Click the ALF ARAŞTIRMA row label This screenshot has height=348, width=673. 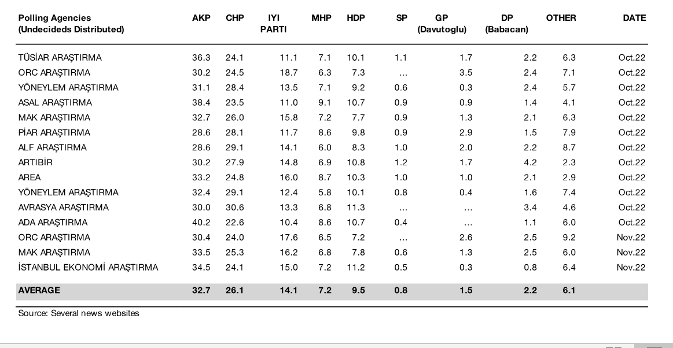[x=52, y=147]
